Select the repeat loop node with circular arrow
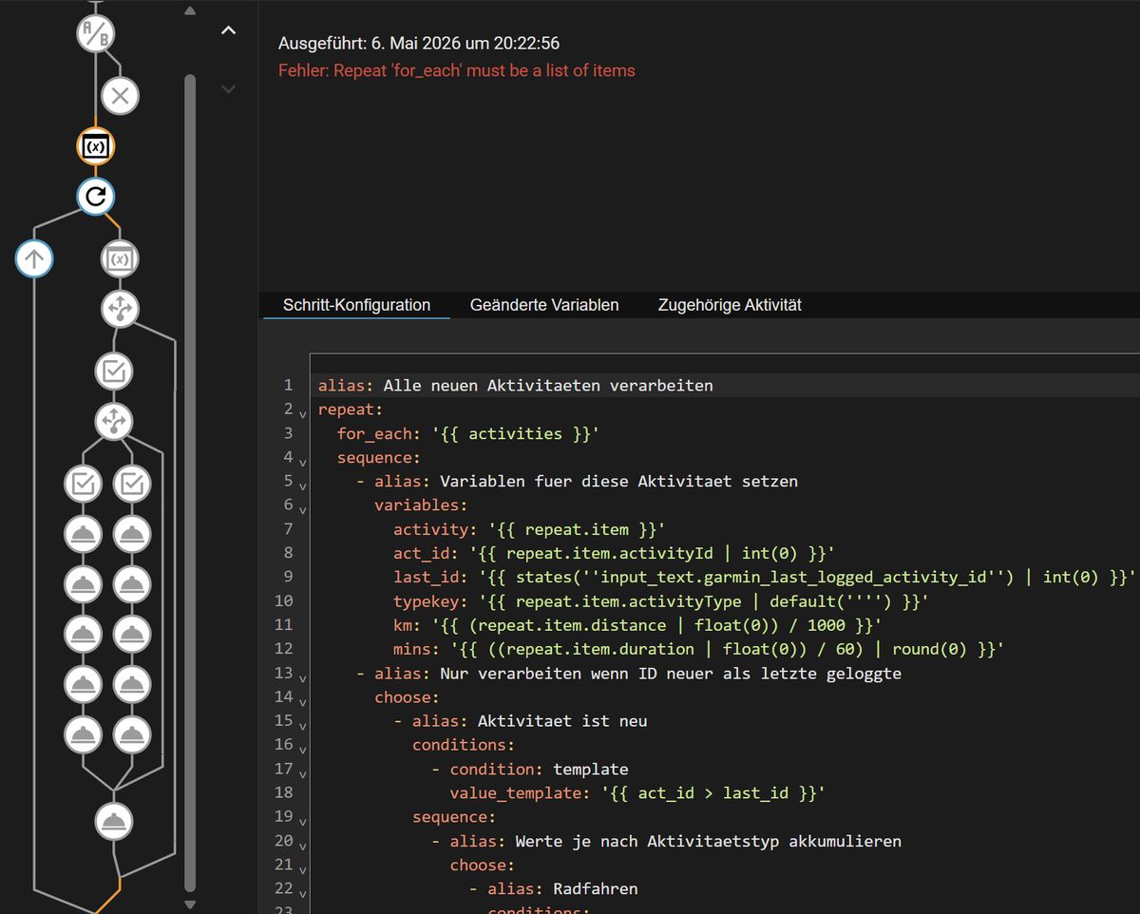 click(x=96, y=197)
